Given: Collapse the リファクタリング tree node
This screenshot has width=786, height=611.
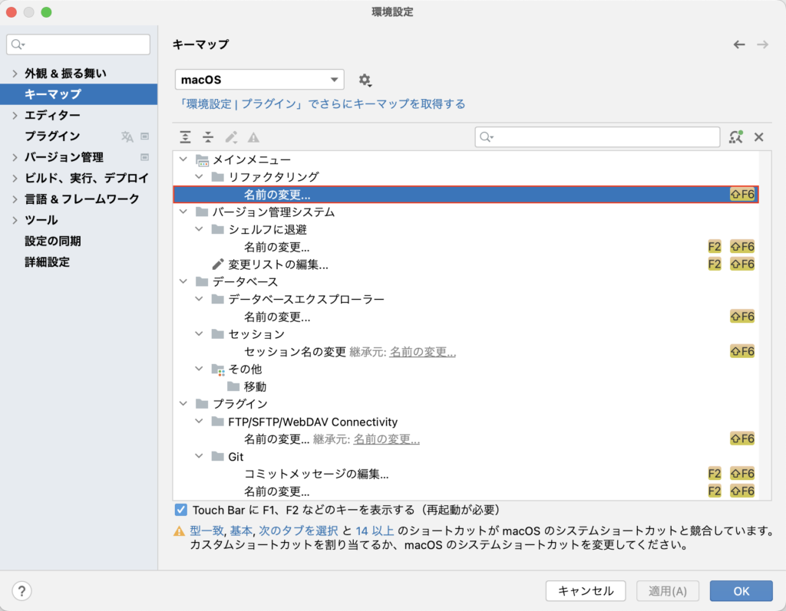Looking at the screenshot, I should pyautogui.click(x=199, y=177).
